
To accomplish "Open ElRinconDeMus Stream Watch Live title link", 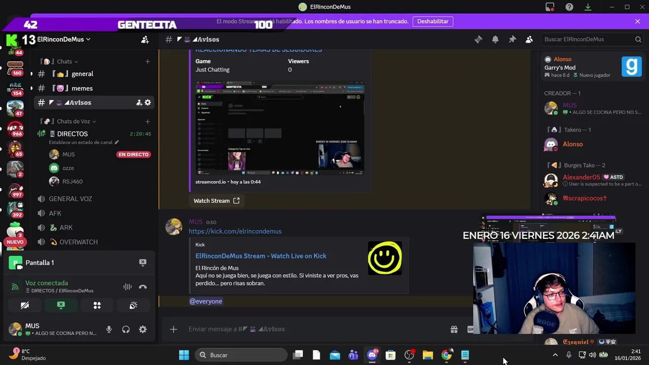I will 261,256.
